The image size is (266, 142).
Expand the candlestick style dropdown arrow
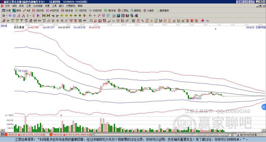point(30,16)
